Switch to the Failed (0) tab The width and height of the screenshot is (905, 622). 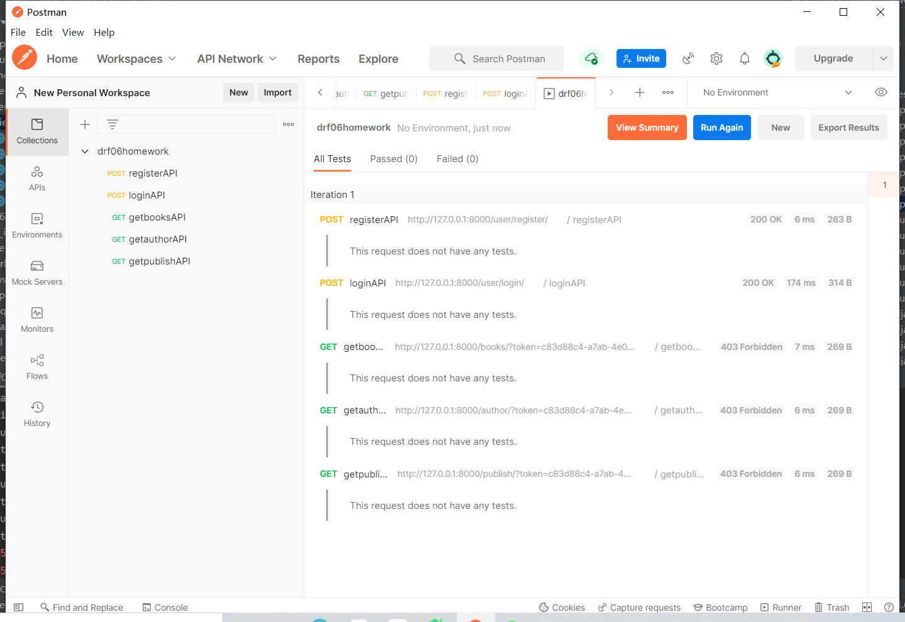click(x=458, y=159)
